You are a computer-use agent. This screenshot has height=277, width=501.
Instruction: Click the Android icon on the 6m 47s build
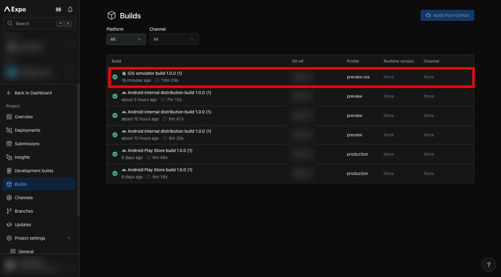(x=124, y=112)
